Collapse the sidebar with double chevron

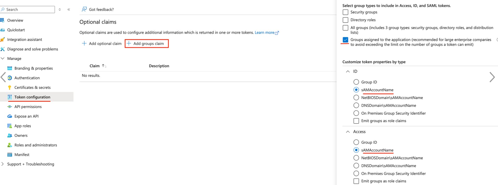click(x=69, y=9)
